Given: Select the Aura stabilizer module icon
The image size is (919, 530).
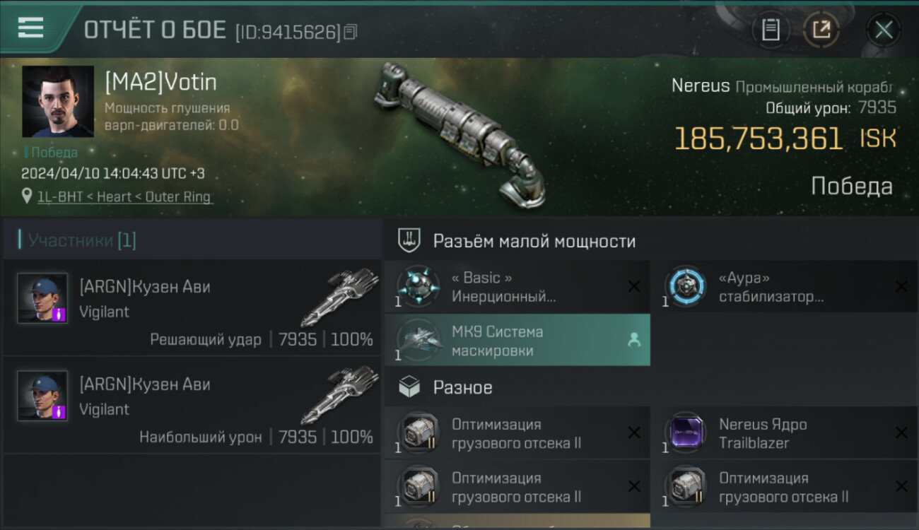Looking at the screenshot, I should click(x=685, y=286).
